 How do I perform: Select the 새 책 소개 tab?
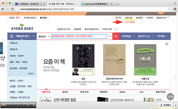click(x=84, y=92)
